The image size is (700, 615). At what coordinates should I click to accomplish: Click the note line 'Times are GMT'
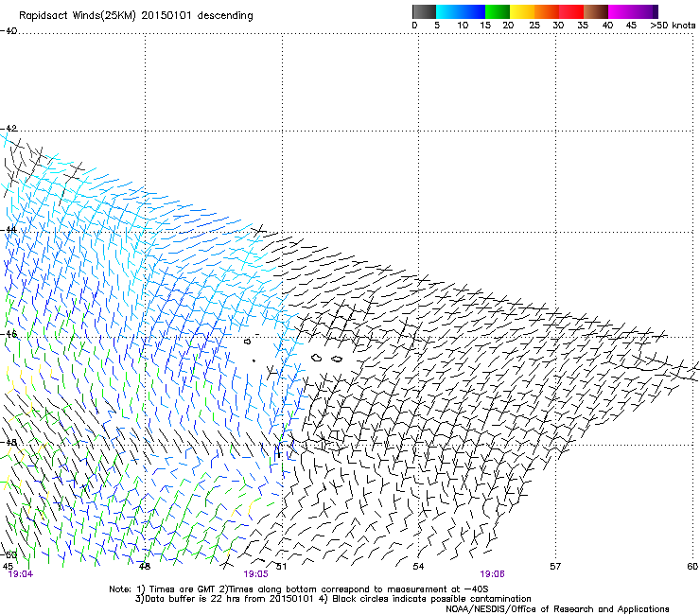pos(182,589)
